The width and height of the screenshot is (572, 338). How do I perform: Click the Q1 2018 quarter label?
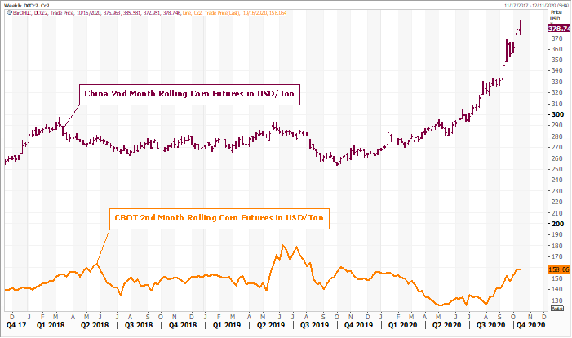coord(51,324)
